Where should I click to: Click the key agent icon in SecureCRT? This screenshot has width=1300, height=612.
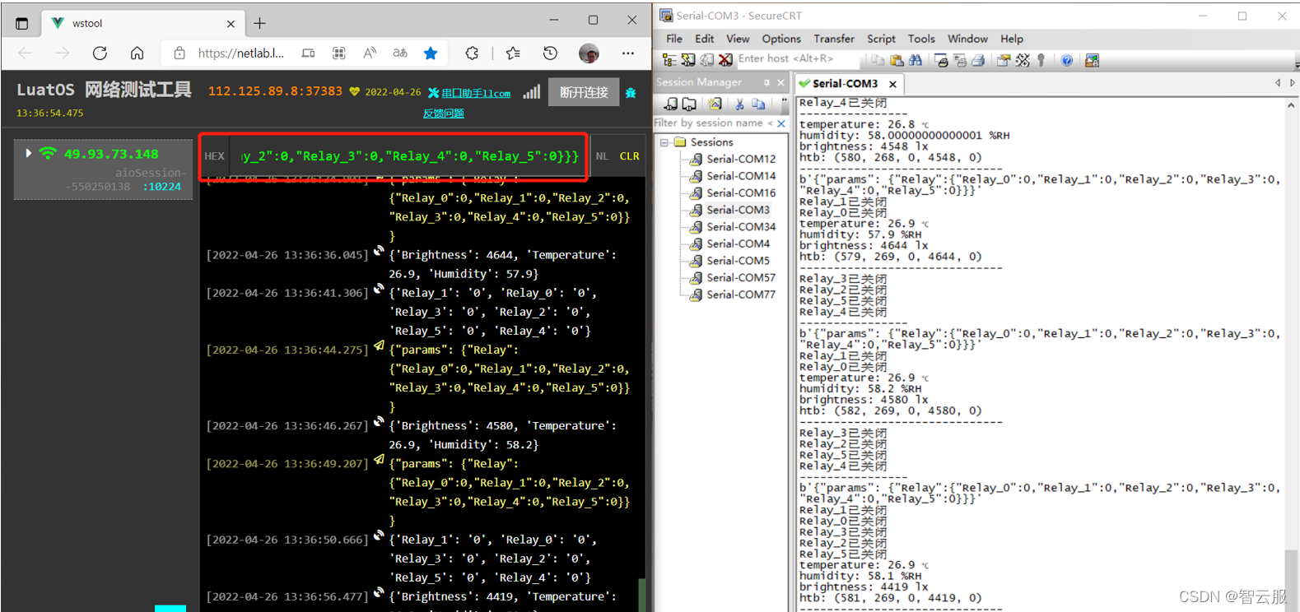(x=1041, y=60)
